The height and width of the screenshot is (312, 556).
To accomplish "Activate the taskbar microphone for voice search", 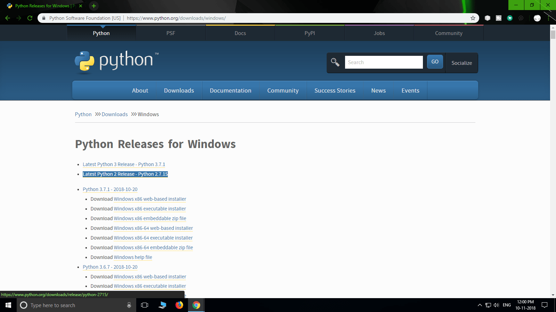I will (x=129, y=305).
